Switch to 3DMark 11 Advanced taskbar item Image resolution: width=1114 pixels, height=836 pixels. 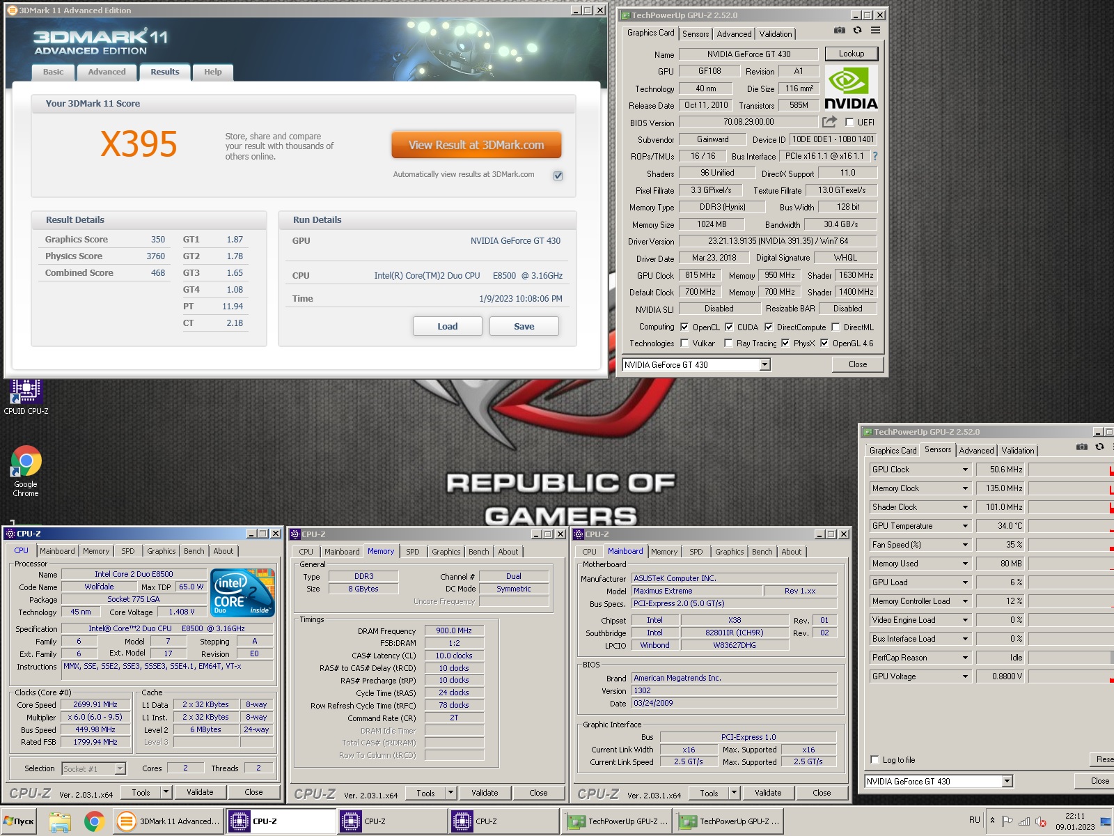(x=168, y=822)
